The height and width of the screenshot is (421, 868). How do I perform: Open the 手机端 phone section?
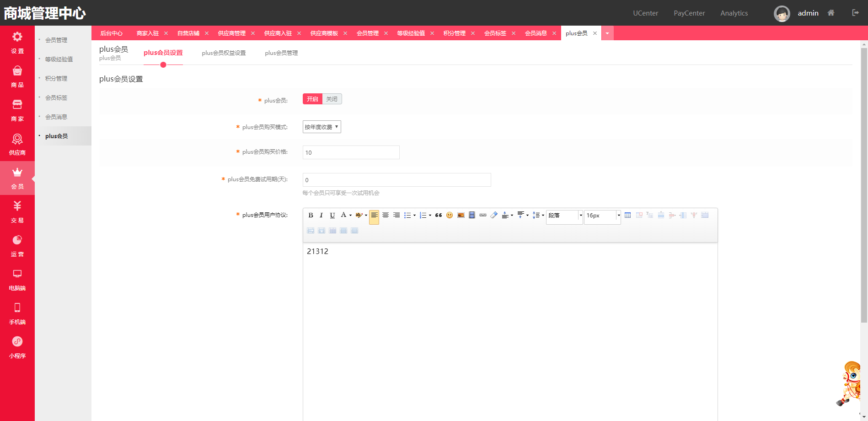[x=17, y=313]
